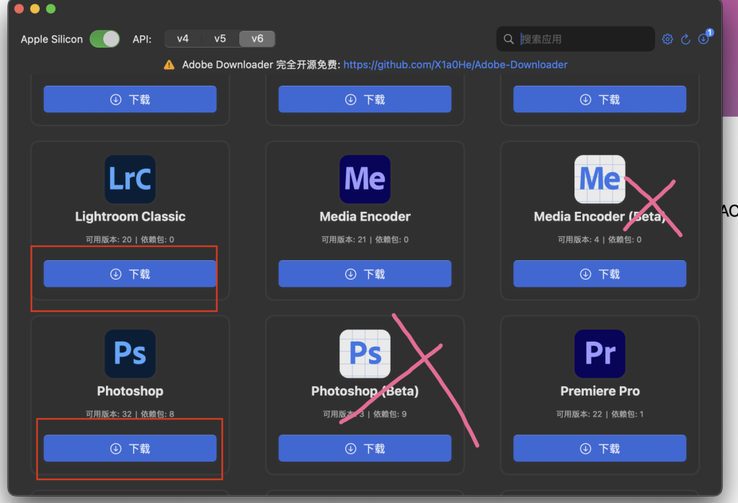Click the Media Encoder app icon
This screenshot has width=738, height=503.
click(365, 179)
